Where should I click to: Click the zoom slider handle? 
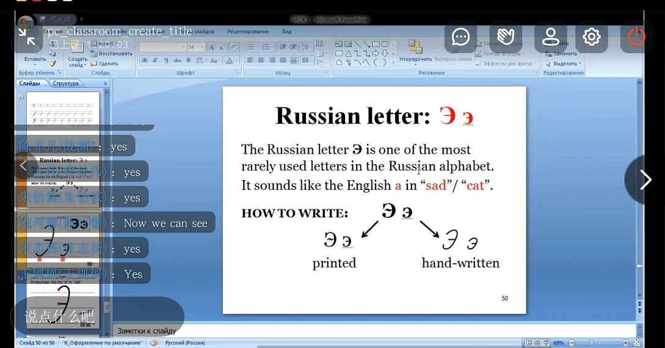click(591, 343)
